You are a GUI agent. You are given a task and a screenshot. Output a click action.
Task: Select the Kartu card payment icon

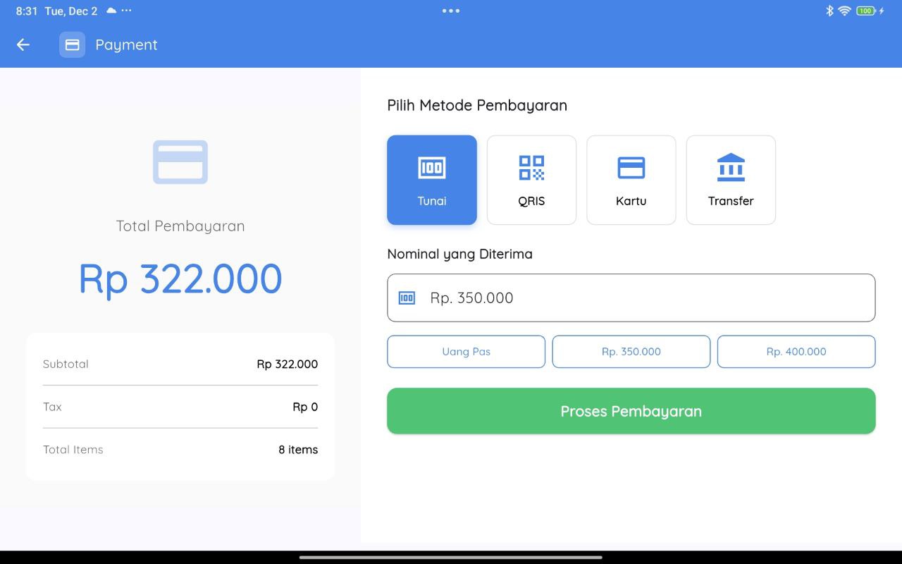point(631,168)
